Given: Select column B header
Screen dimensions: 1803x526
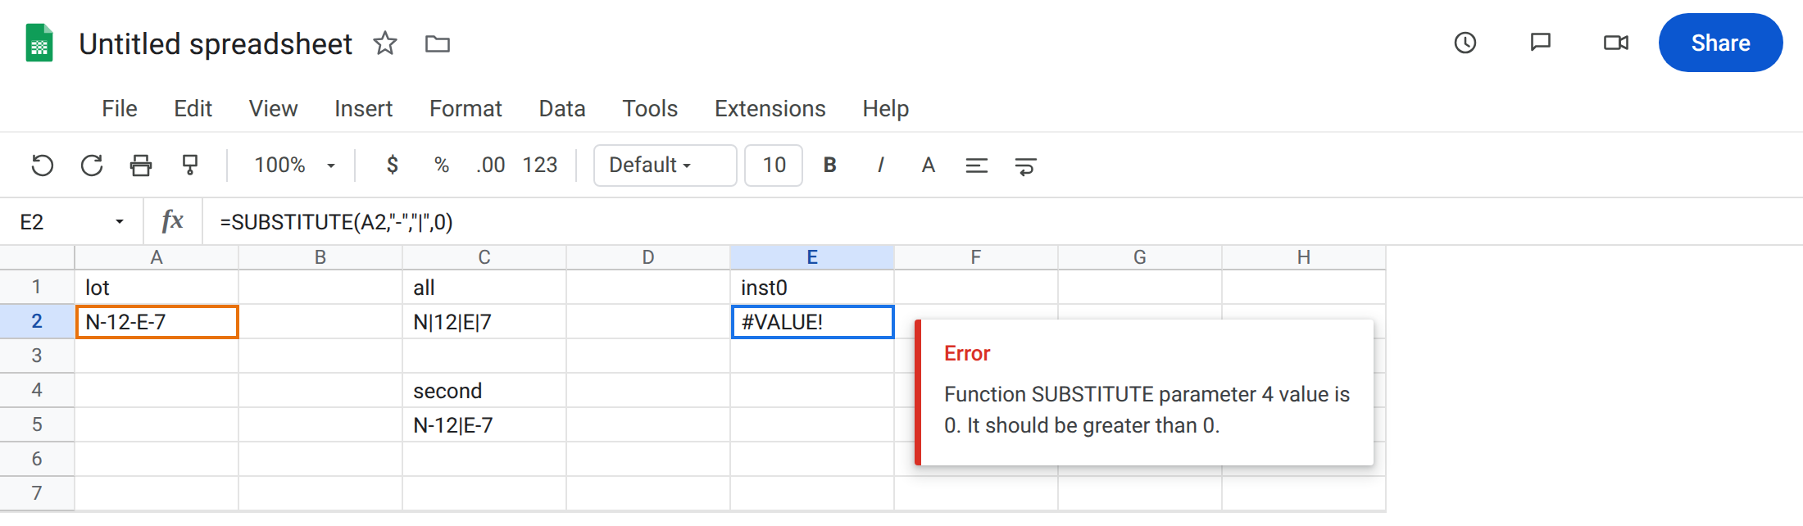Looking at the screenshot, I should pos(320,257).
